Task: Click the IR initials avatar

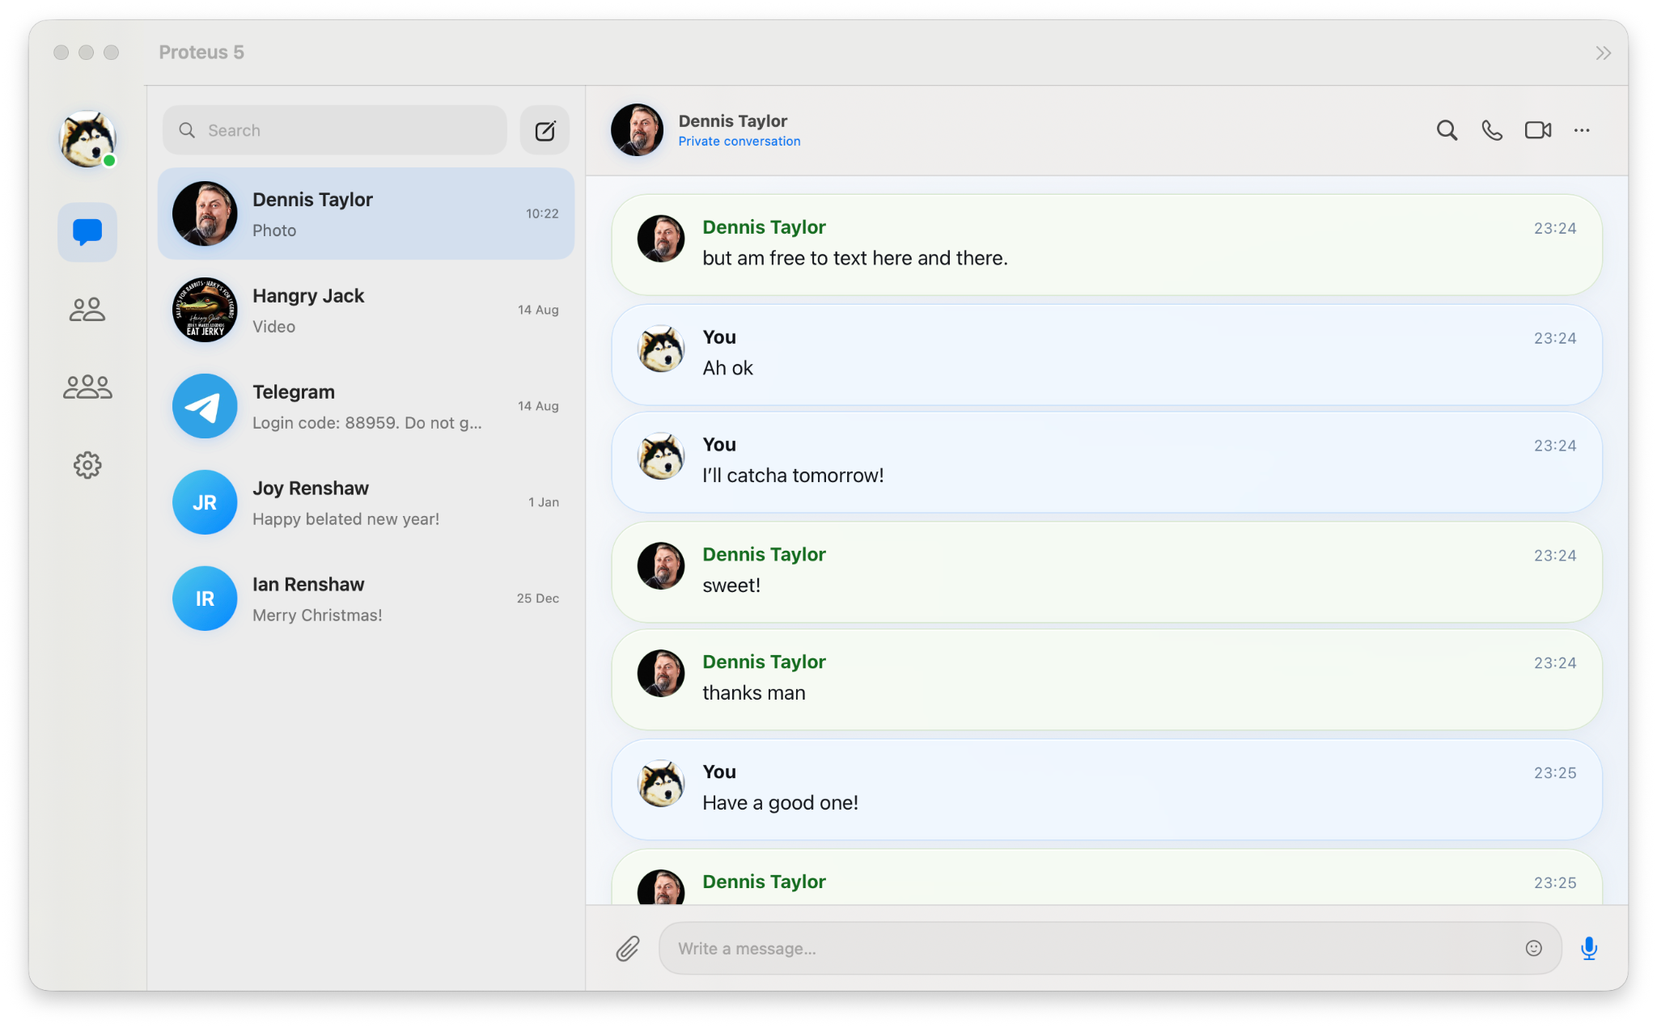Action: [x=205, y=599]
